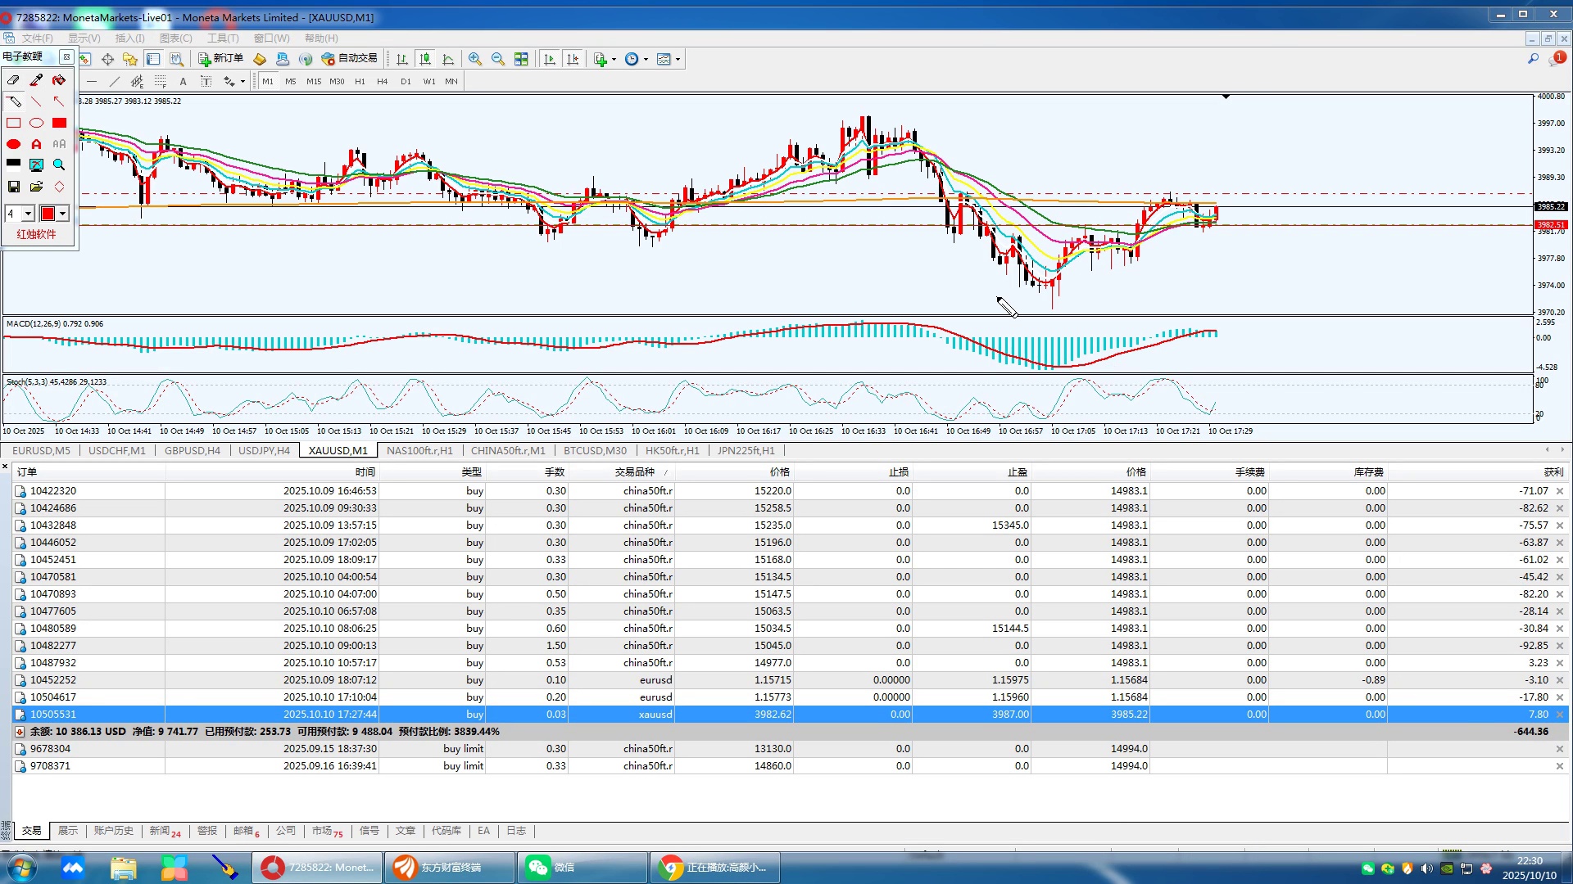Enable the M5 timeframe button
The width and height of the screenshot is (1573, 884).
(x=291, y=81)
